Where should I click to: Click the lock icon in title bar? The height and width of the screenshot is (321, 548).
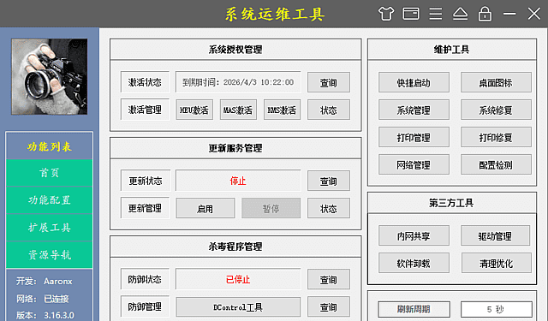pos(485,14)
